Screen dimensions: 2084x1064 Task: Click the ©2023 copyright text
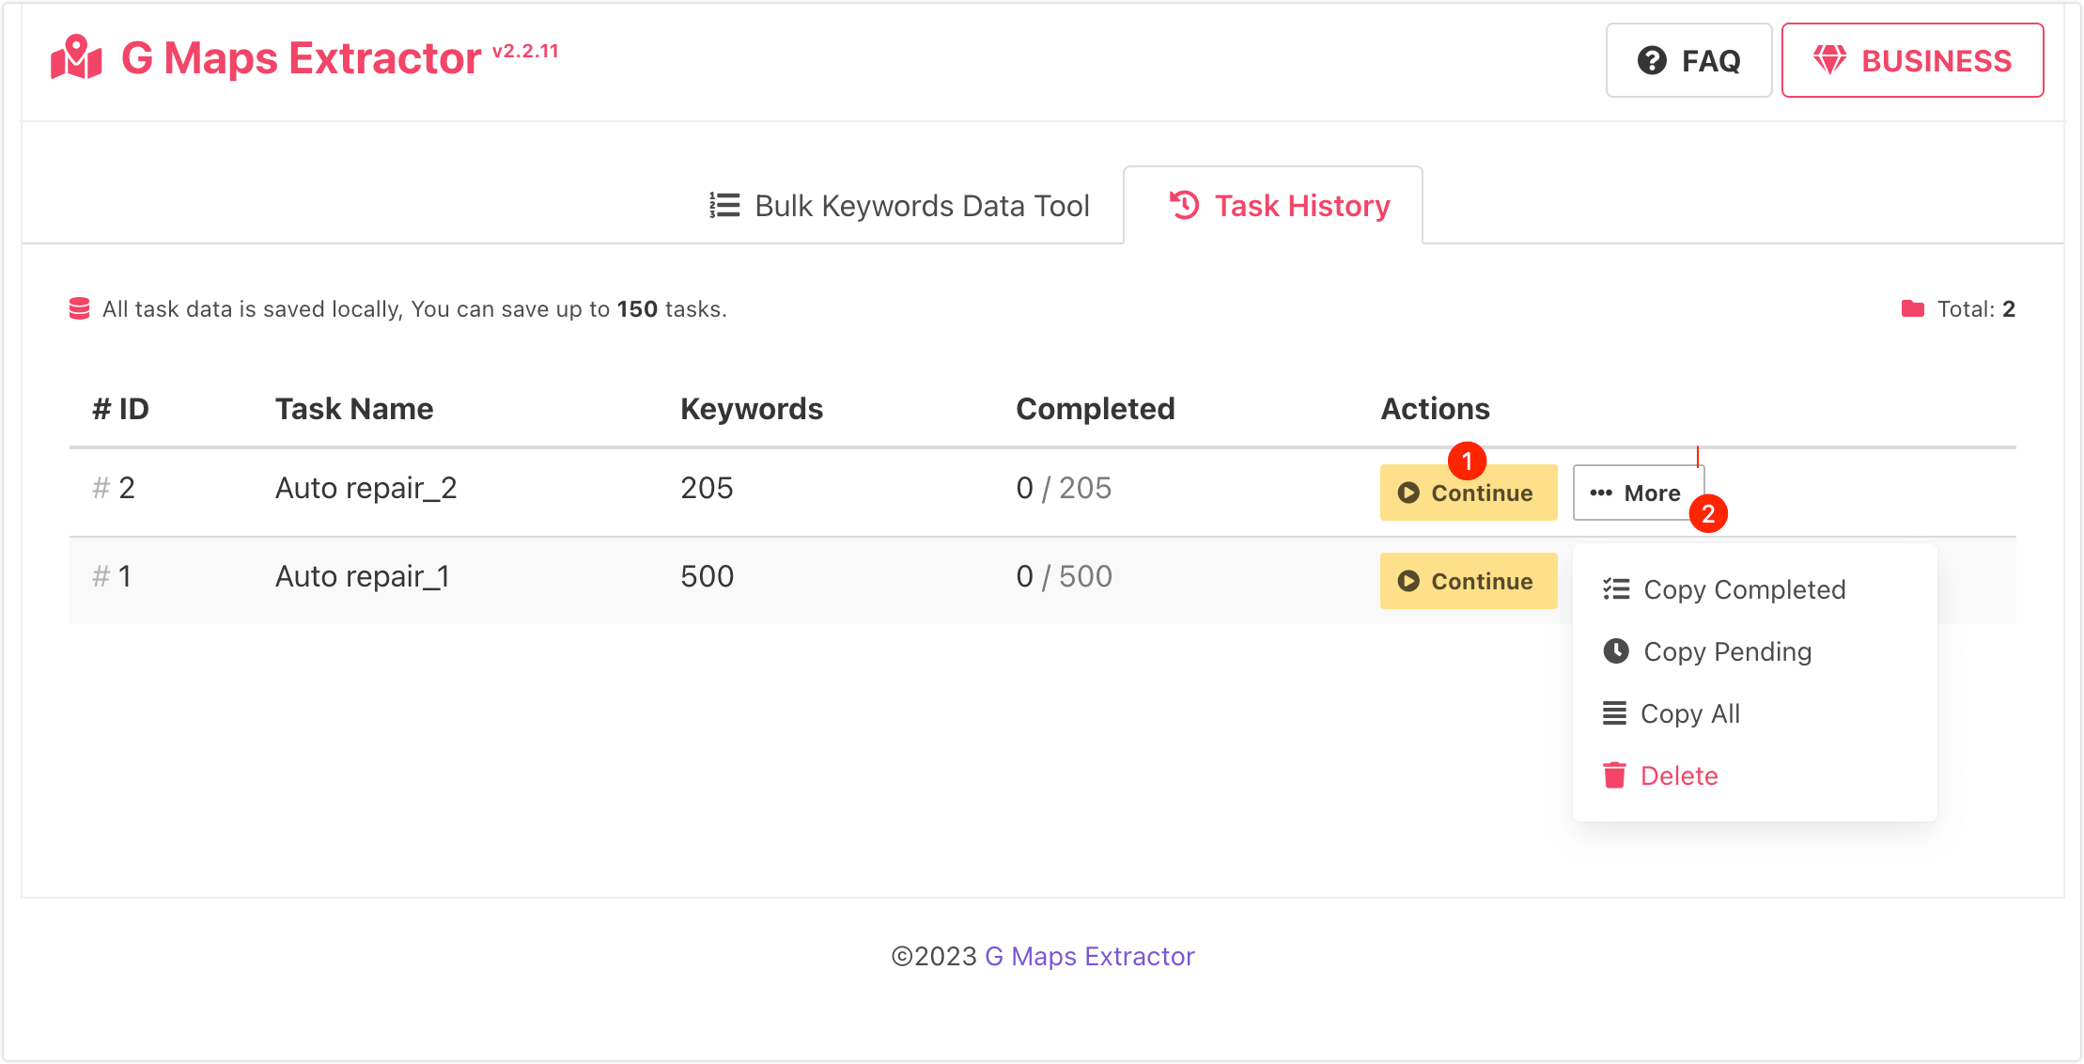pyautogui.click(x=934, y=956)
